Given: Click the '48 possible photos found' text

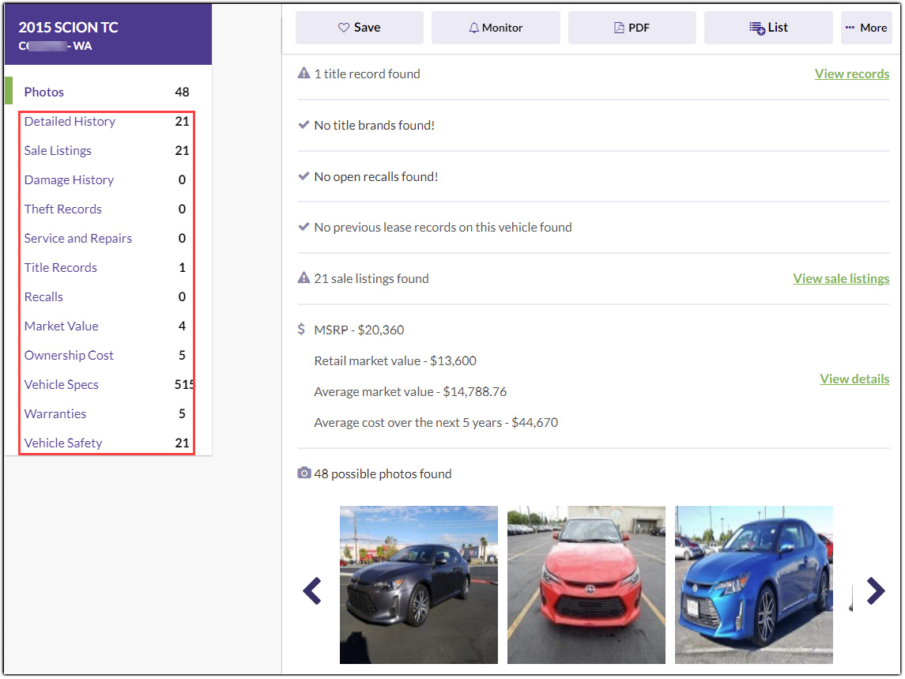Looking at the screenshot, I should (383, 474).
